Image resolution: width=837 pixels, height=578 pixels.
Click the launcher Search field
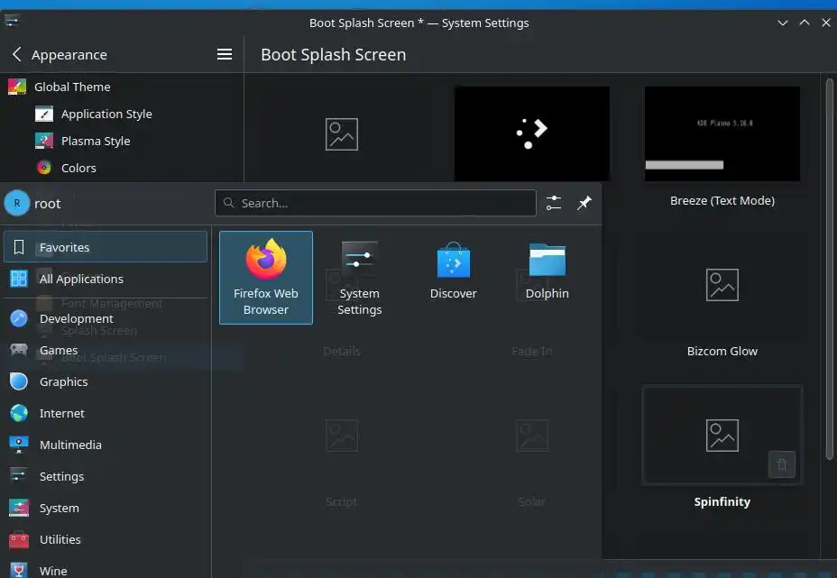pyautogui.click(x=375, y=203)
